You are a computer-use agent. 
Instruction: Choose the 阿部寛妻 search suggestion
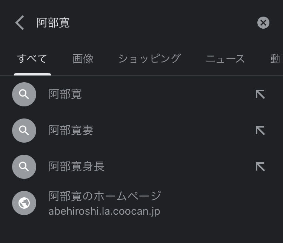pyautogui.click(x=71, y=131)
